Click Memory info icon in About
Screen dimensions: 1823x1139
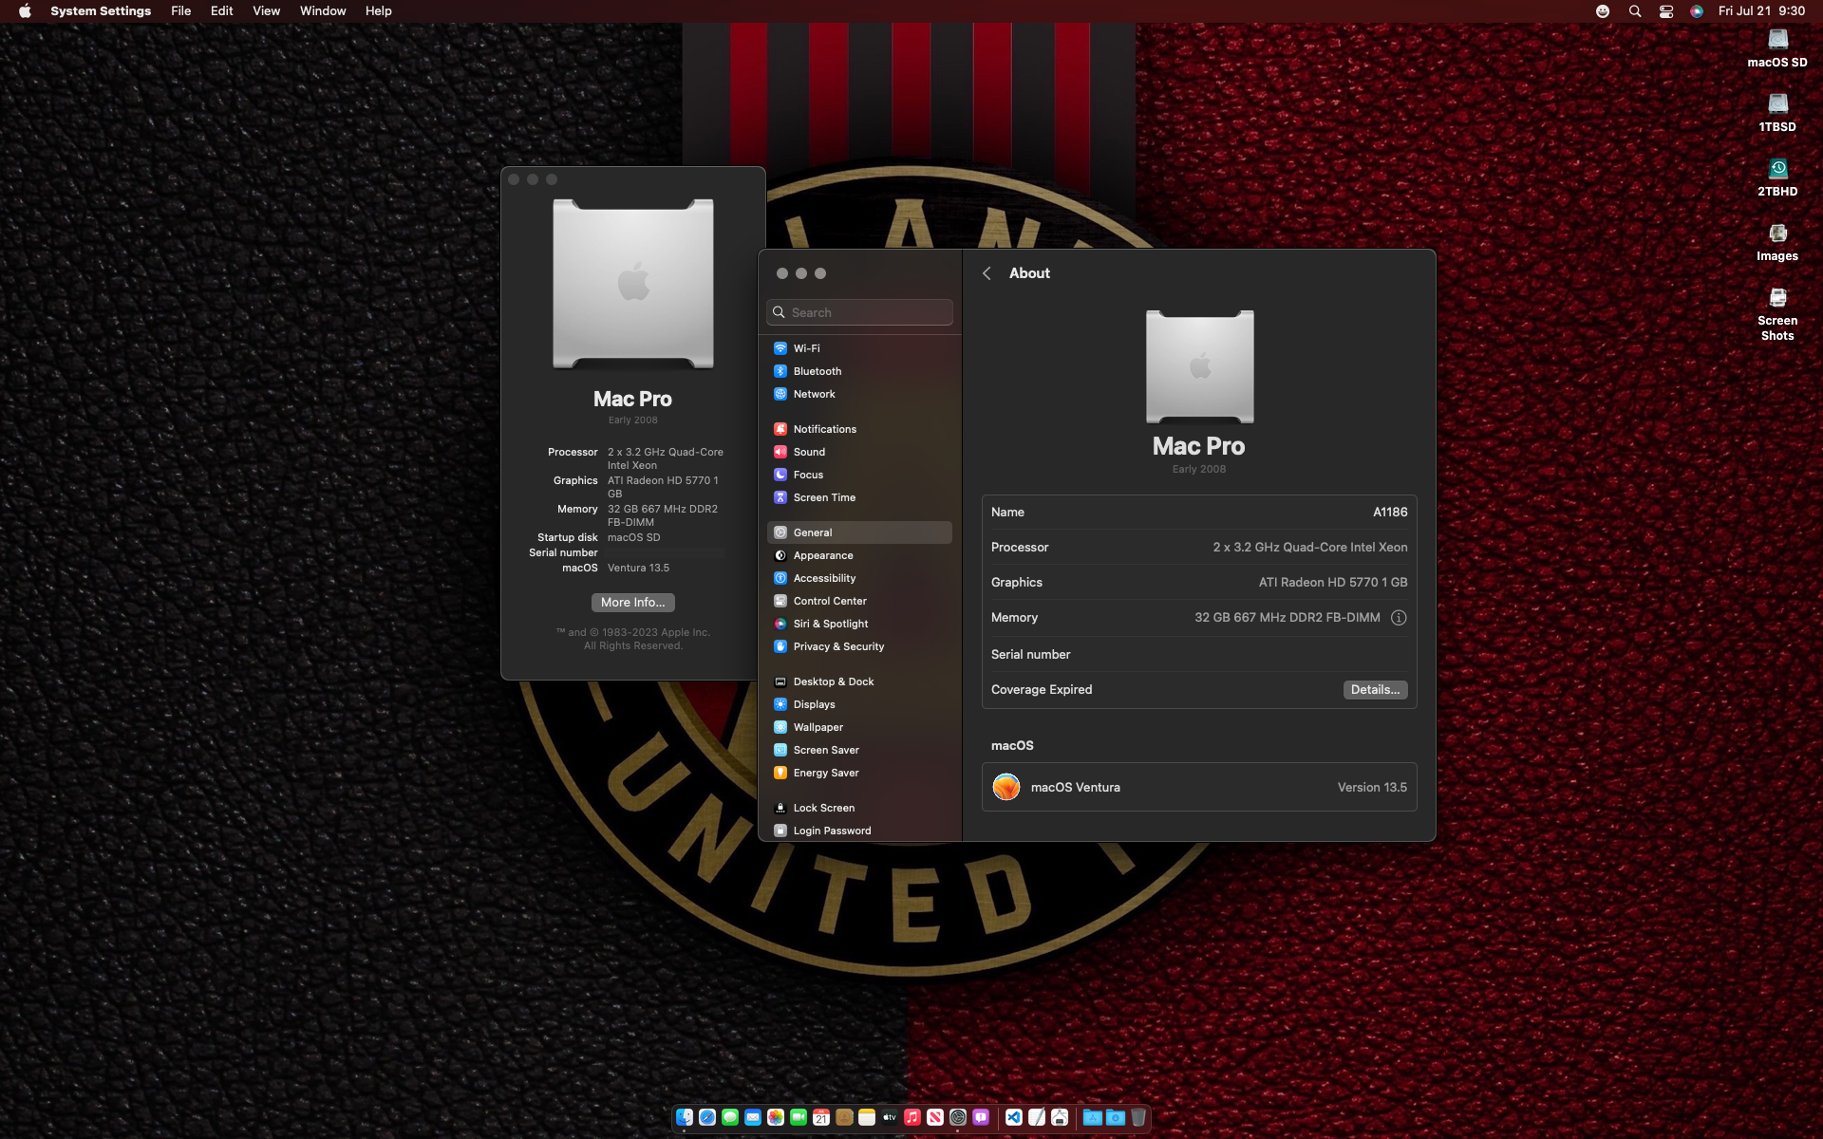[x=1399, y=618]
